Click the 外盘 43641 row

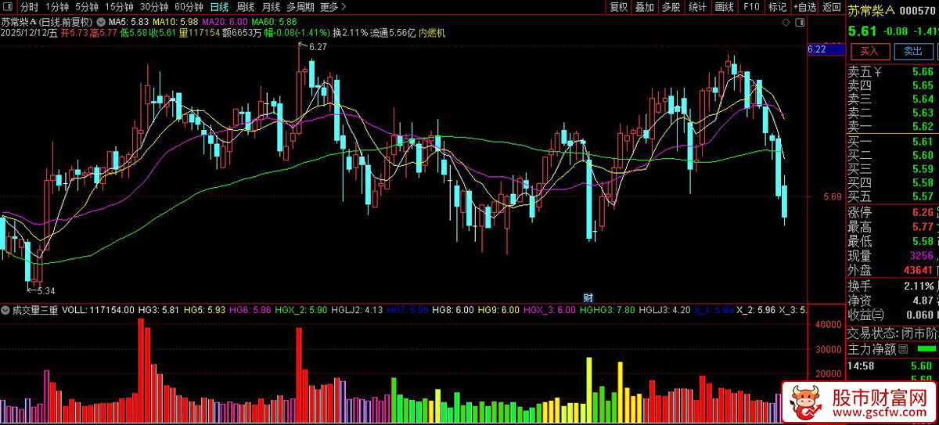click(x=892, y=270)
